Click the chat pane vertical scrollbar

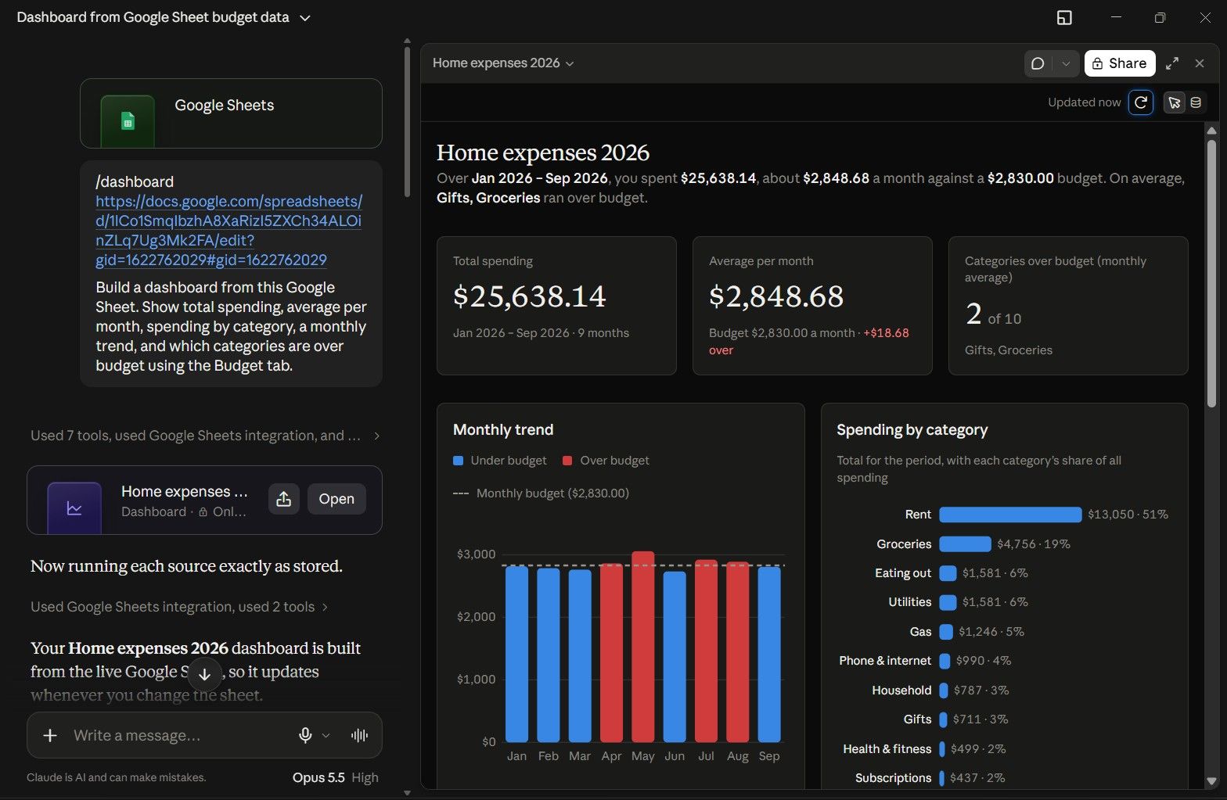coord(407,121)
